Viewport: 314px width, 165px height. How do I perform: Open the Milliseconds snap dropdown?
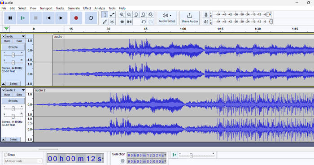(23, 161)
